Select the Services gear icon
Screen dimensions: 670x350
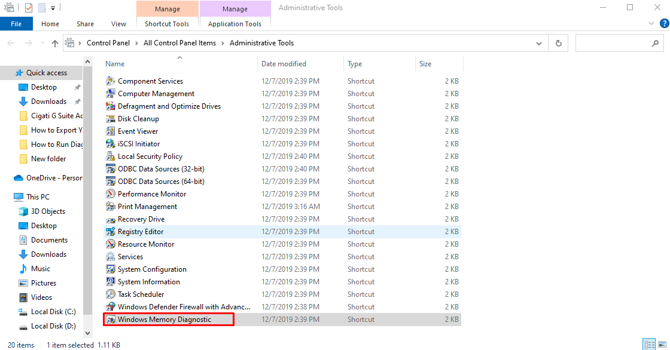[x=110, y=257]
